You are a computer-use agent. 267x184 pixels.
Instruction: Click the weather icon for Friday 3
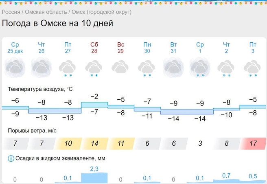(x=253, y=68)
